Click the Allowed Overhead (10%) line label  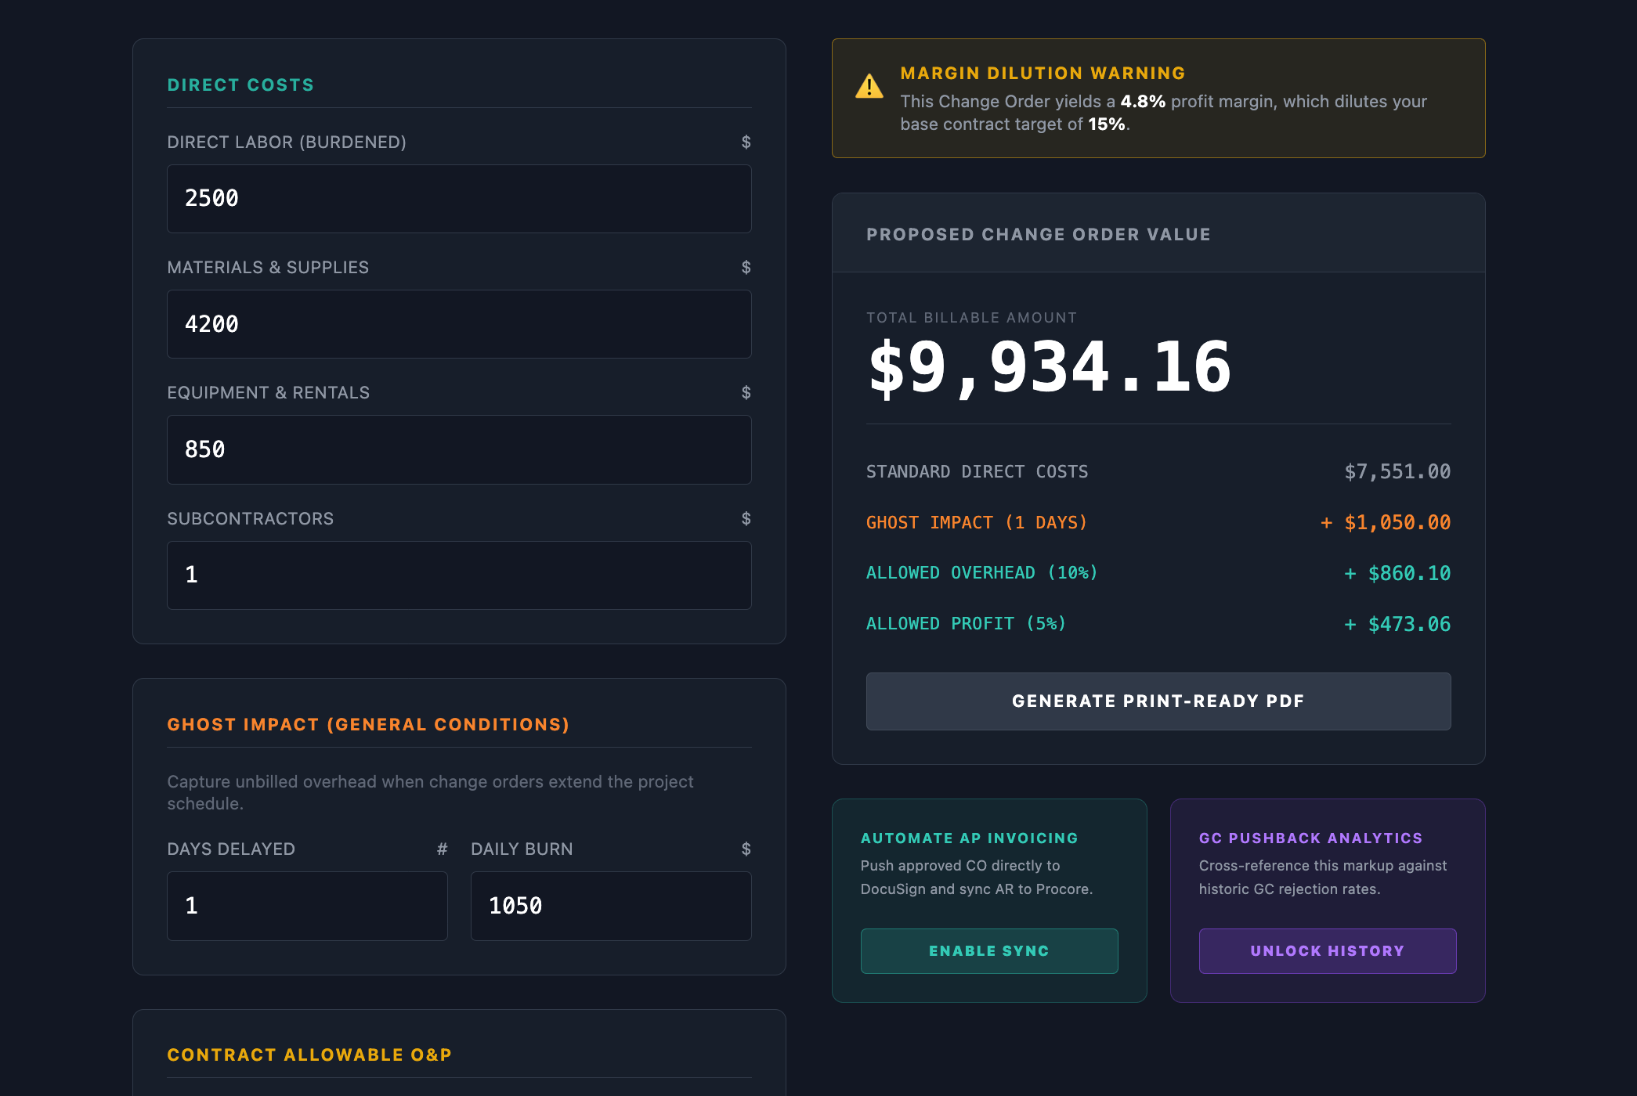981,573
